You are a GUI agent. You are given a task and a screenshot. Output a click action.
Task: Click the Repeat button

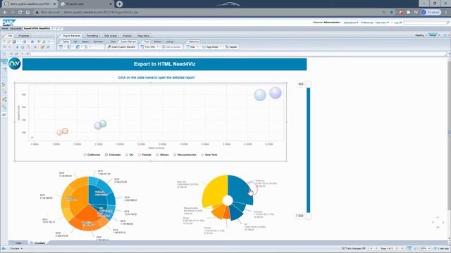(x=231, y=47)
